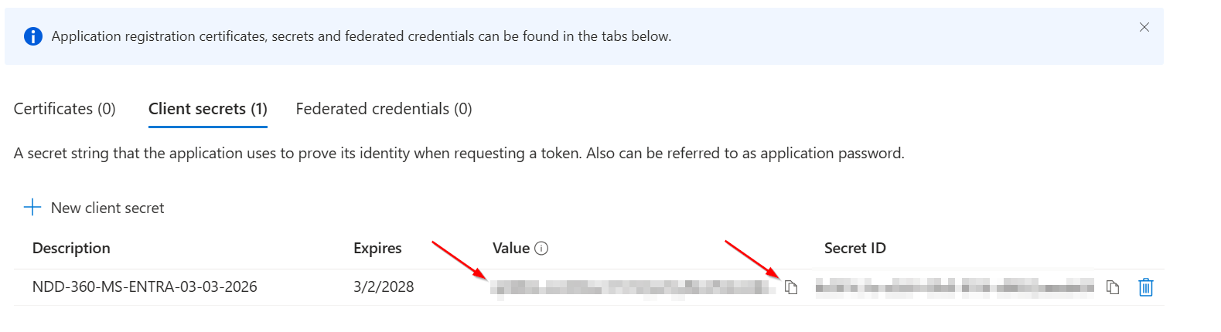Image resolution: width=1221 pixels, height=332 pixels.
Task: Copy the Secret ID to clipboard
Action: point(1113,287)
